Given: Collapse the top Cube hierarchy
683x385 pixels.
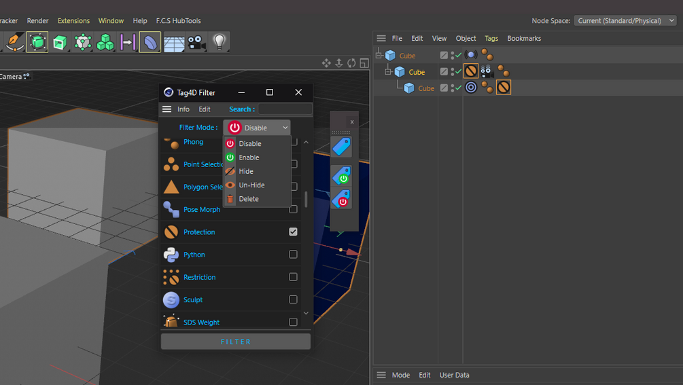Looking at the screenshot, I should pyautogui.click(x=379, y=55).
